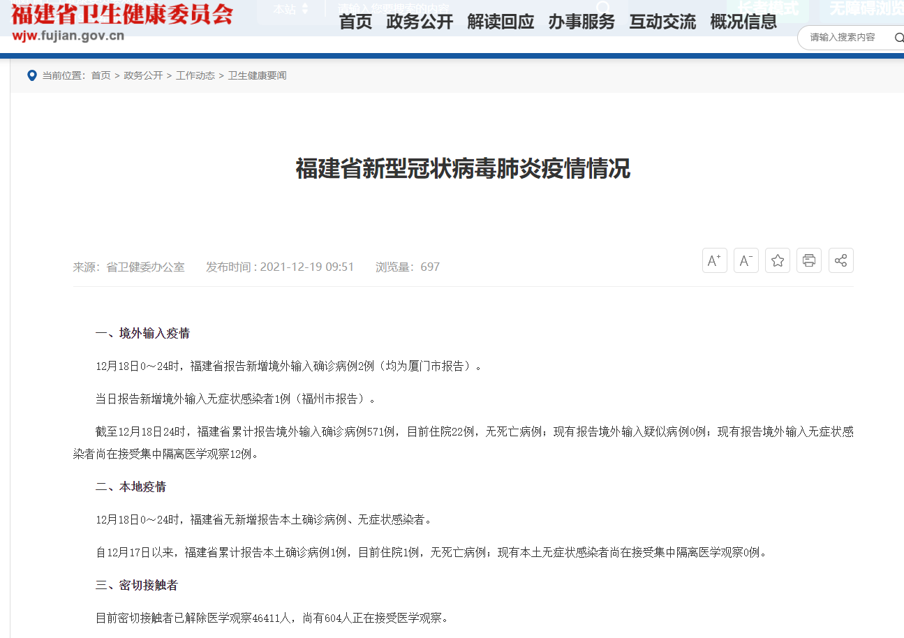Open the share icon options
The image size is (904, 638).
point(840,260)
